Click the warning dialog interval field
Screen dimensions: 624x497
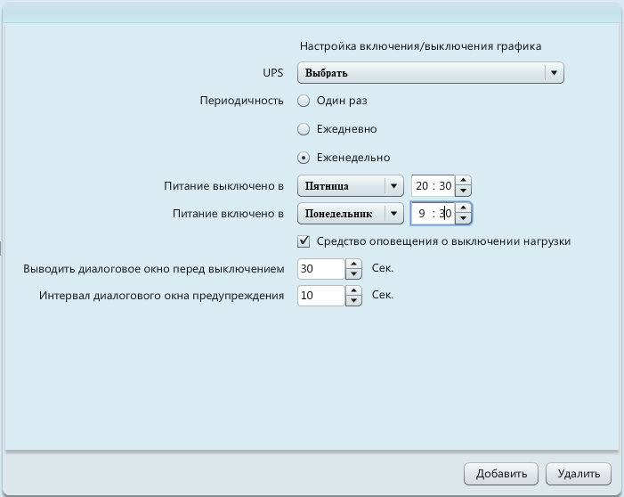tap(320, 296)
